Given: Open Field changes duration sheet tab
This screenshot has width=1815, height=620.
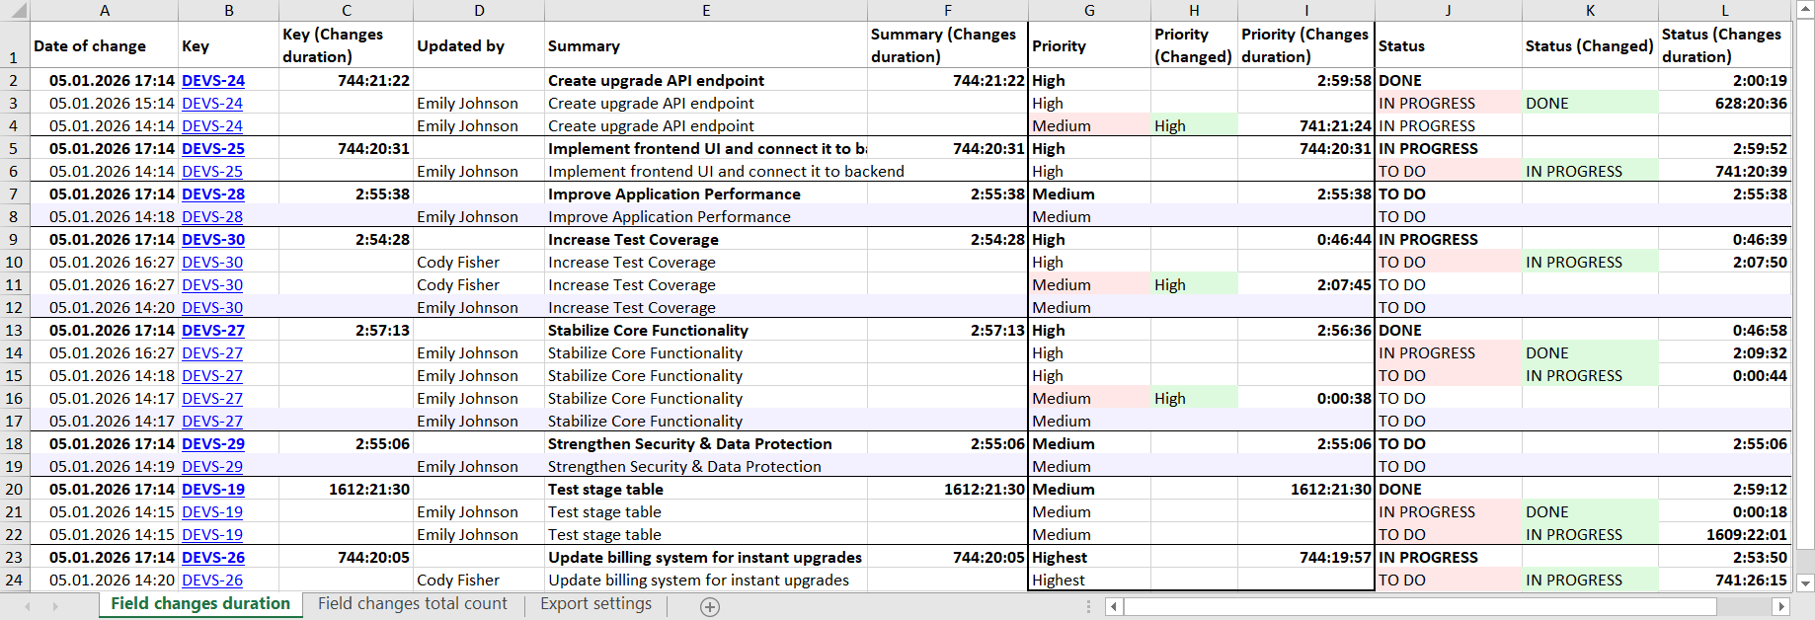Looking at the screenshot, I should pyautogui.click(x=200, y=604).
